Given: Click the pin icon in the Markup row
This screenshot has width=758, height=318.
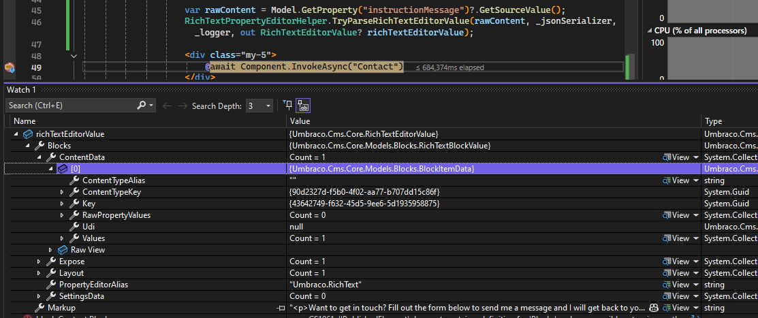Looking at the screenshot, I should pos(281,308).
